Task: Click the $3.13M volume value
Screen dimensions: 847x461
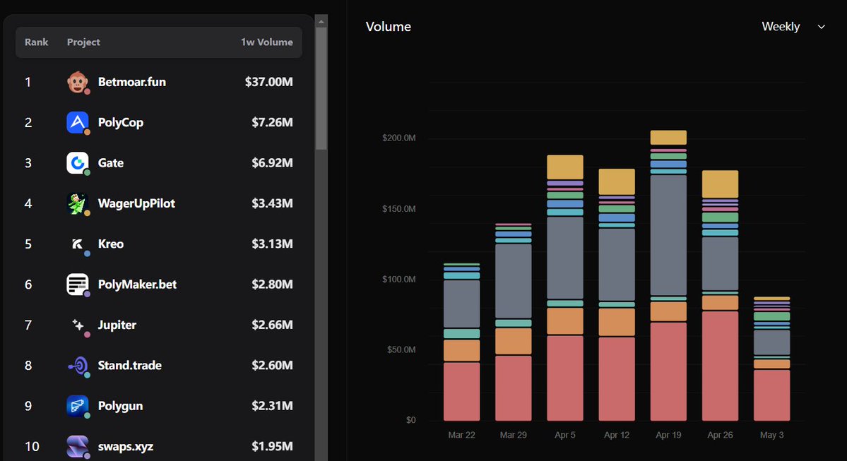Action: point(272,244)
